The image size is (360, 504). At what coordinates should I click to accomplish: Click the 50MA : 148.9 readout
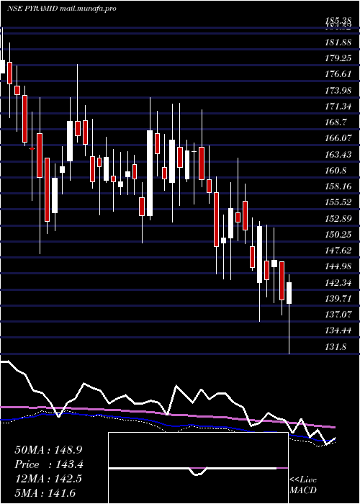click(50, 450)
